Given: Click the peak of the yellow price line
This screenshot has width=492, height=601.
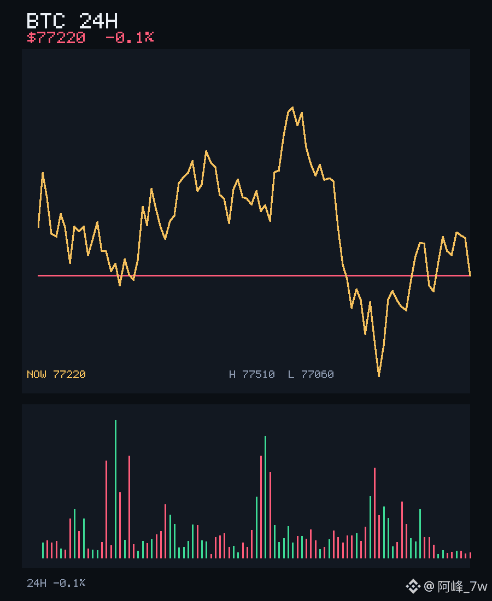Looking at the screenshot, I should [x=292, y=108].
